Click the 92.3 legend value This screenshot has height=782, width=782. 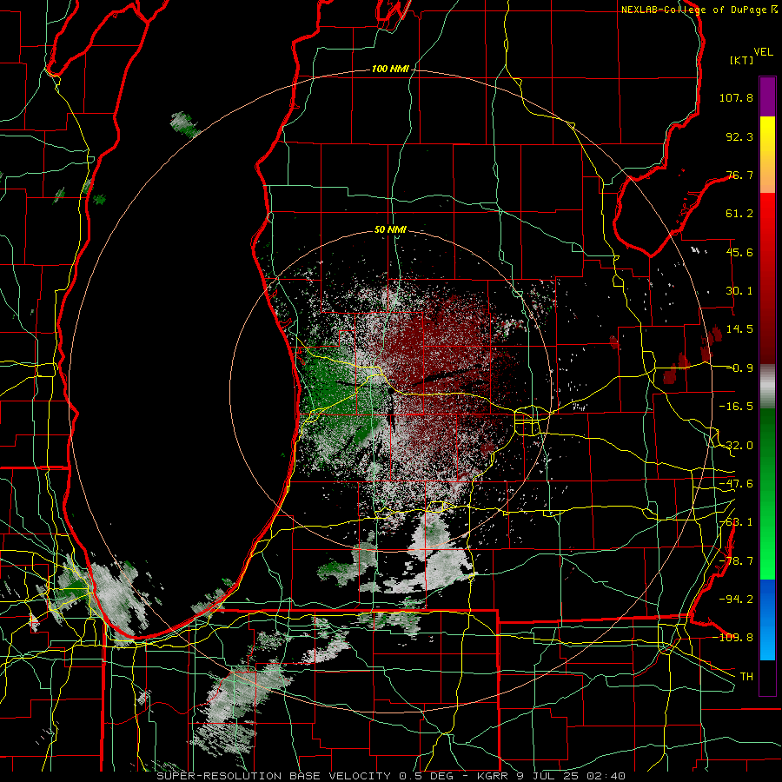739,136
